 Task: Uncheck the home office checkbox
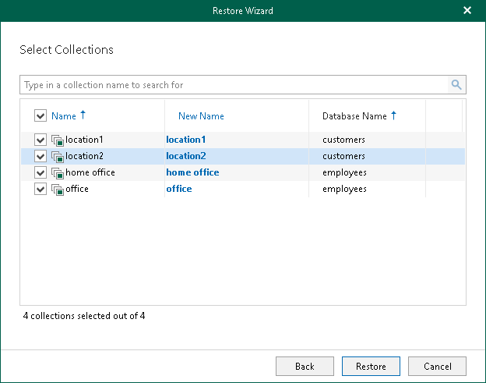pyautogui.click(x=40, y=173)
